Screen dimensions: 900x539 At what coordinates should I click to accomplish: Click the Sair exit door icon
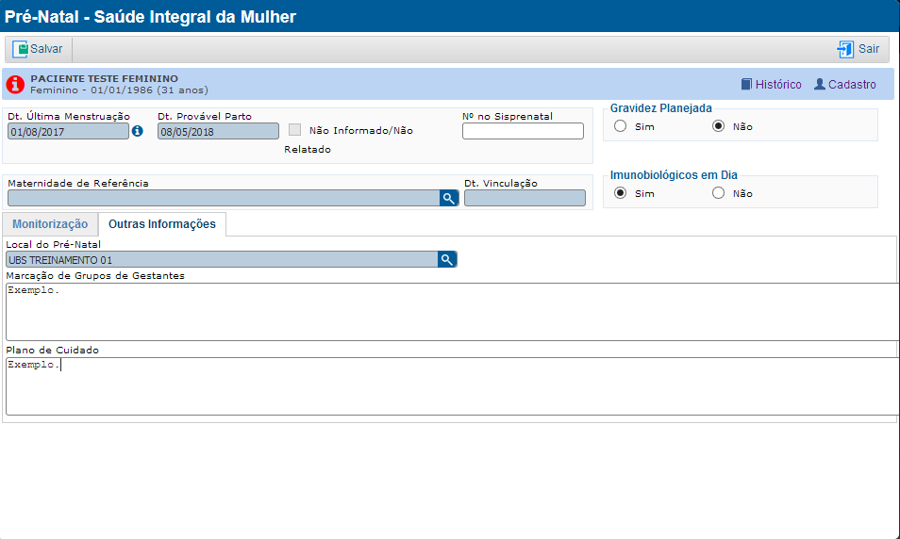[x=845, y=49]
